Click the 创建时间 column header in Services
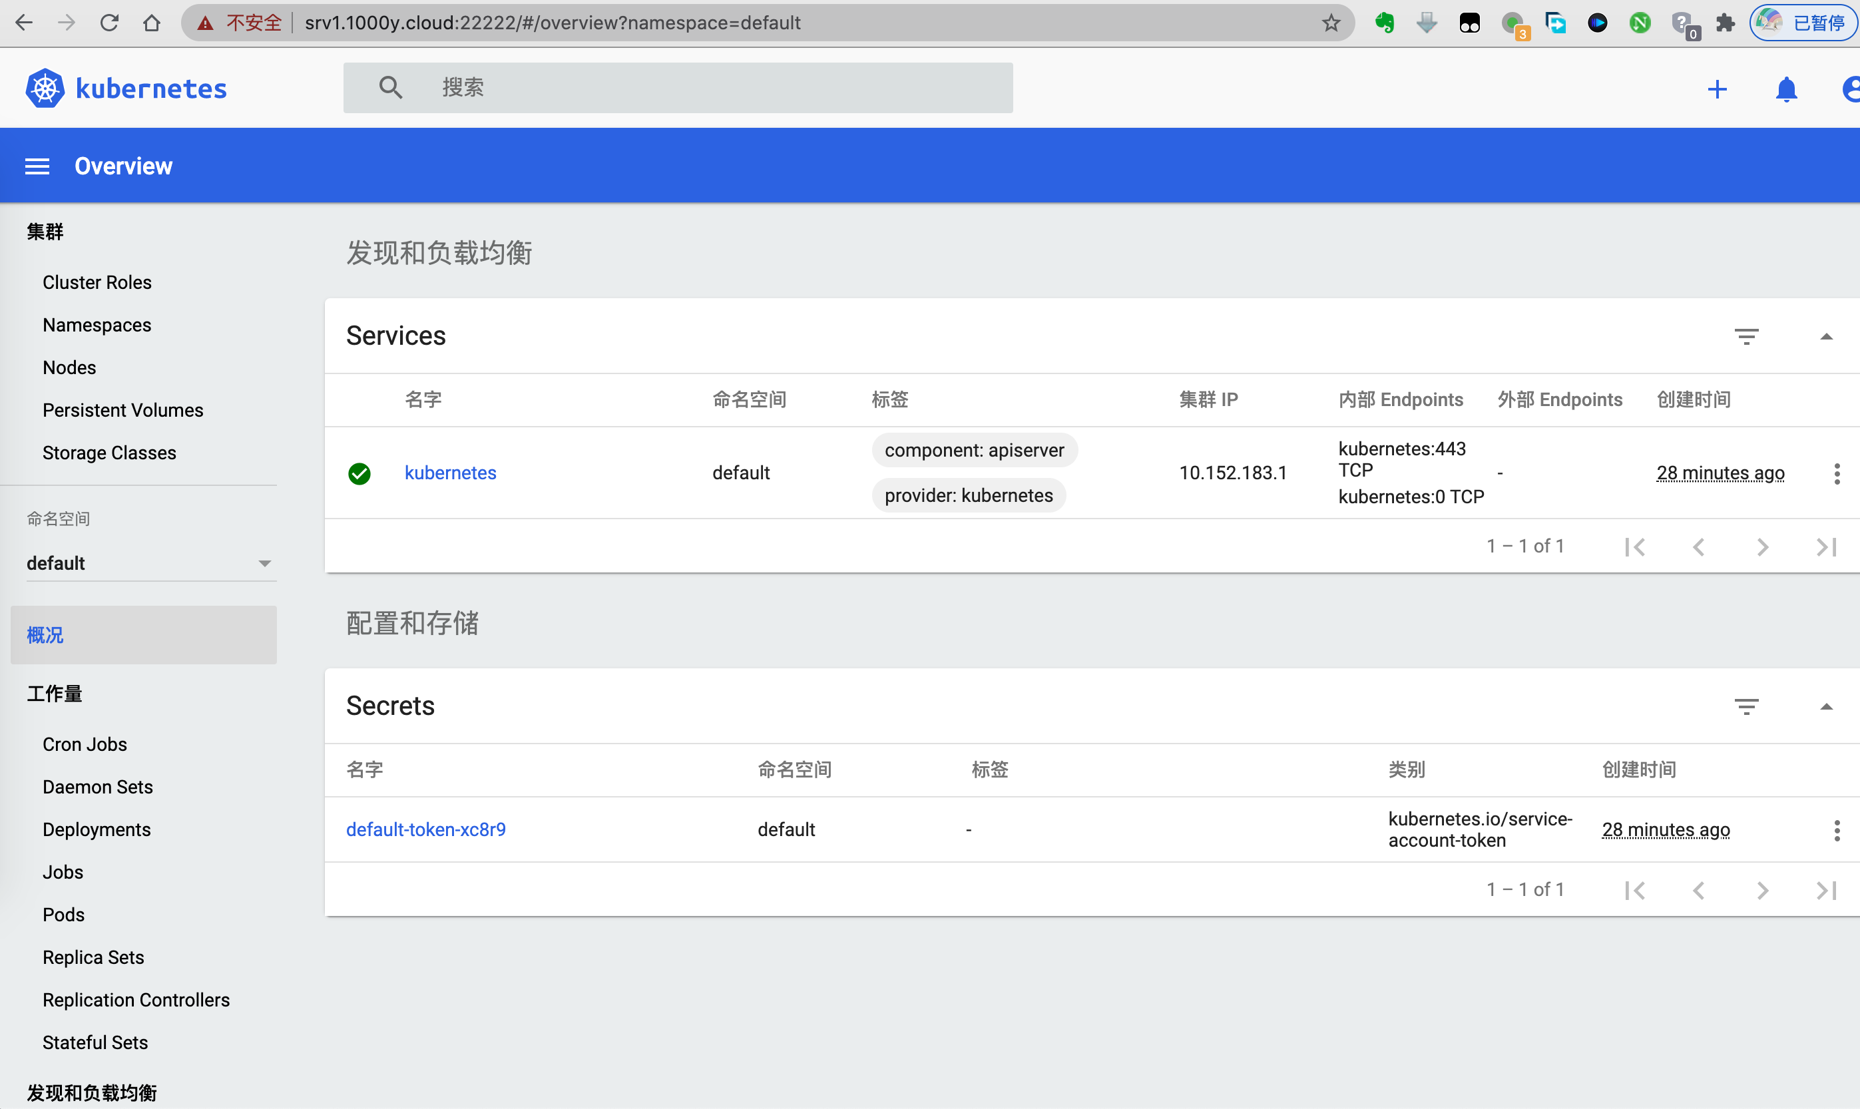This screenshot has width=1860, height=1109. (1694, 400)
